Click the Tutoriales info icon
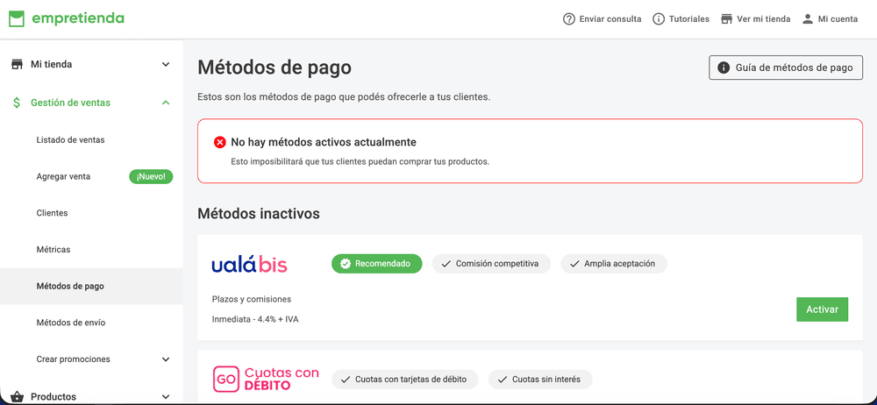The image size is (877, 405). (x=659, y=19)
